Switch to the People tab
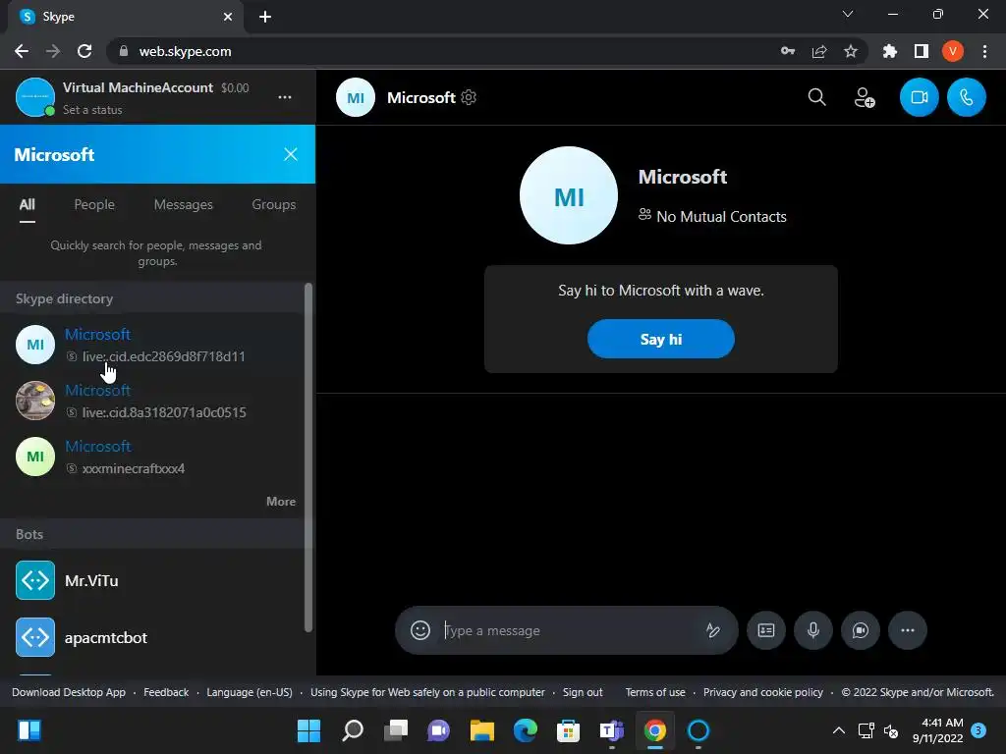The height and width of the screenshot is (754, 1006). click(94, 204)
